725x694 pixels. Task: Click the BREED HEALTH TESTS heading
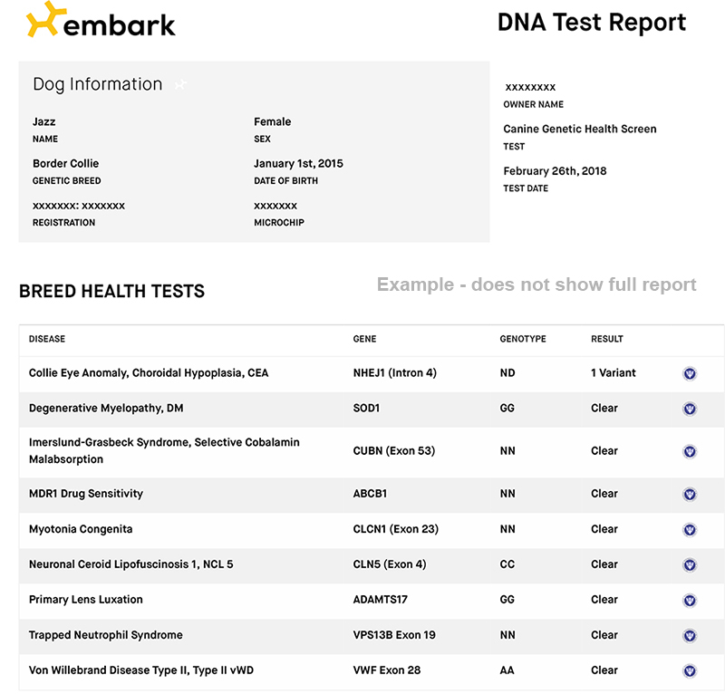coord(111,292)
